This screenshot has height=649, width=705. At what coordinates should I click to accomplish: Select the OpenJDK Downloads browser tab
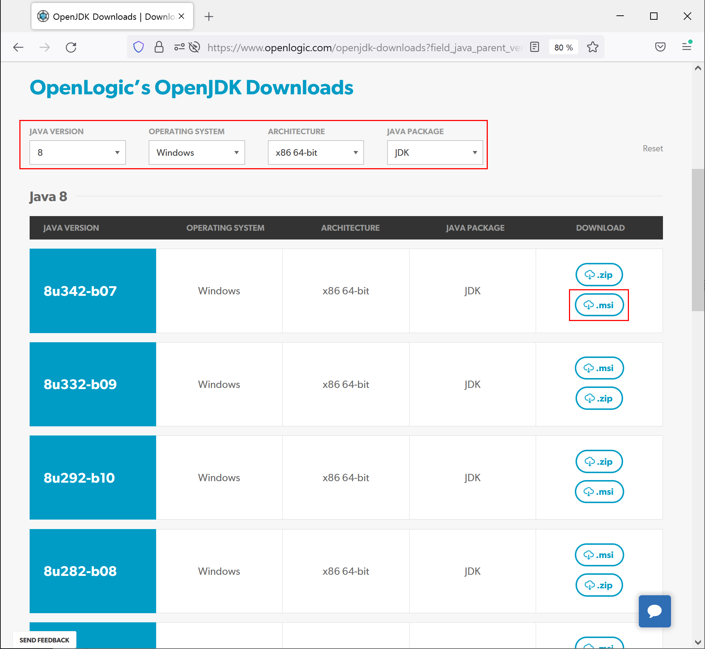[106, 16]
